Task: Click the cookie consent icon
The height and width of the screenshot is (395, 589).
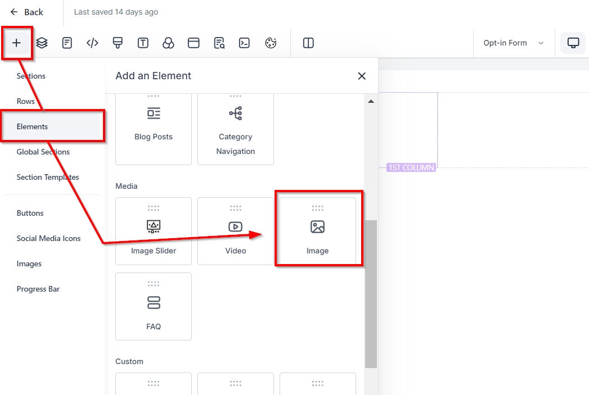Action: 271,43
